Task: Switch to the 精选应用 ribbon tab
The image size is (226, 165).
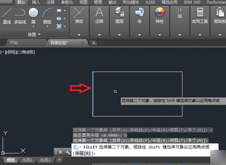Action: 169,2
